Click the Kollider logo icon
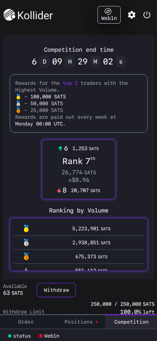The image size is (157, 341). [9, 15]
